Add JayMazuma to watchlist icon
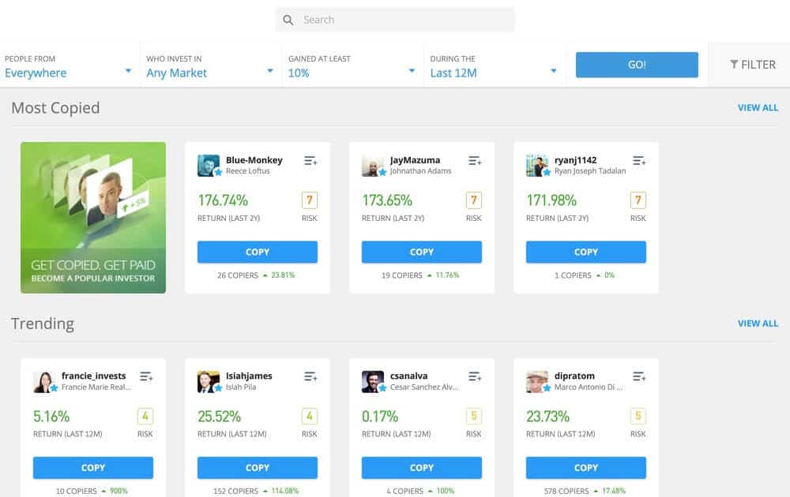The height and width of the screenshot is (497, 790). click(x=475, y=160)
